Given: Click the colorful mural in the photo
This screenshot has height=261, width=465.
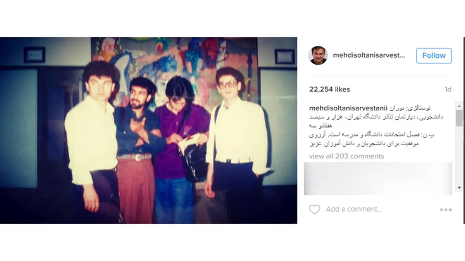Looking at the screenshot, I should point(174,62).
